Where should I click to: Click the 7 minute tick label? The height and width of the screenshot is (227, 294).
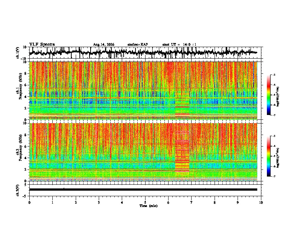tap(192, 203)
